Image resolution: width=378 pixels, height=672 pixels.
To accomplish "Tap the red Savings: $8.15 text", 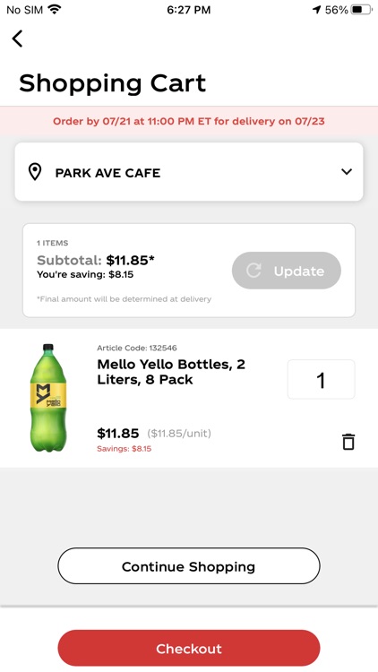I will pos(124,449).
